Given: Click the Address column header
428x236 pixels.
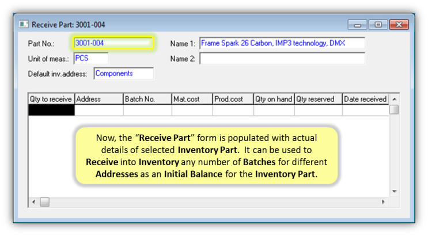Looking at the screenshot, I should coord(99,99).
